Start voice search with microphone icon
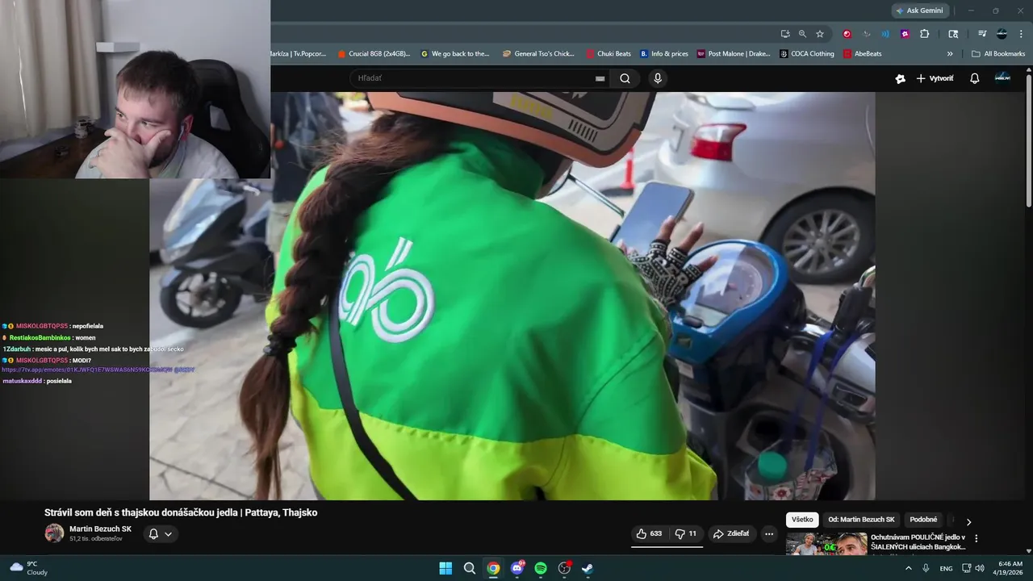 [x=658, y=78]
